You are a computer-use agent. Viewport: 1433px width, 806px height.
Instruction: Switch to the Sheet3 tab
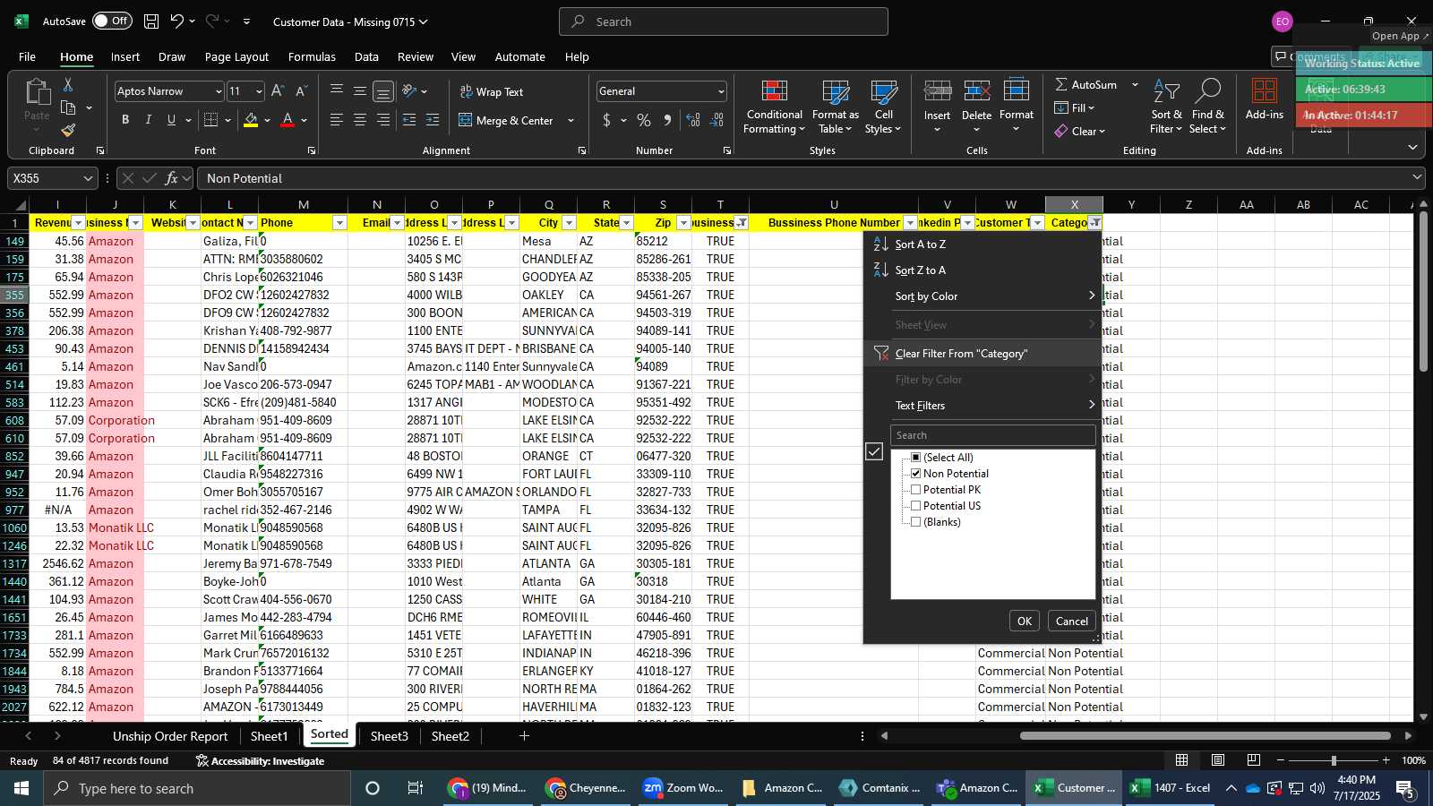coord(389,736)
